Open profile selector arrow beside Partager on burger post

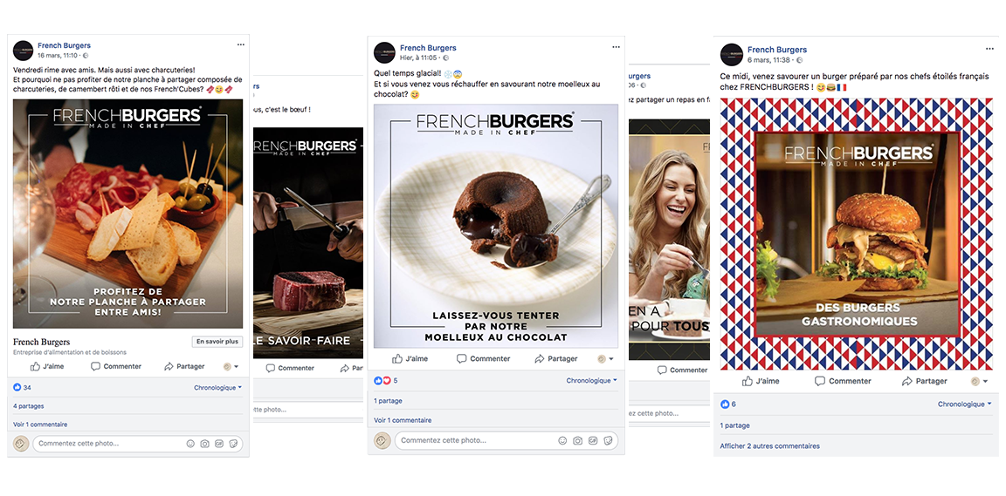point(978,381)
